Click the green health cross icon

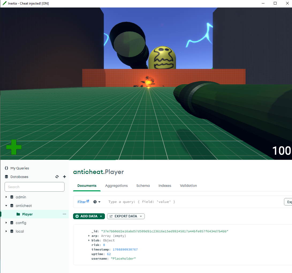14,147
